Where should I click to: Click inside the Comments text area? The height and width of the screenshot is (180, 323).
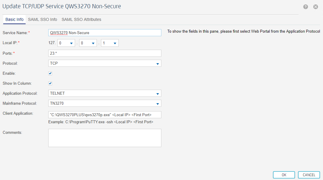(105, 138)
